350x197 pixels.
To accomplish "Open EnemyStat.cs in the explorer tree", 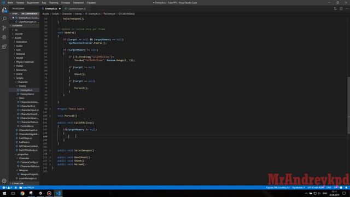I will [x=27, y=94].
